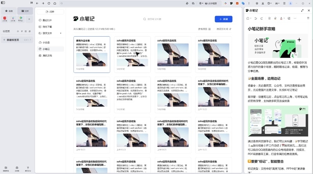Expand 小笔记 side panel to full view
This screenshot has height=174, width=313.
pos(302,11)
